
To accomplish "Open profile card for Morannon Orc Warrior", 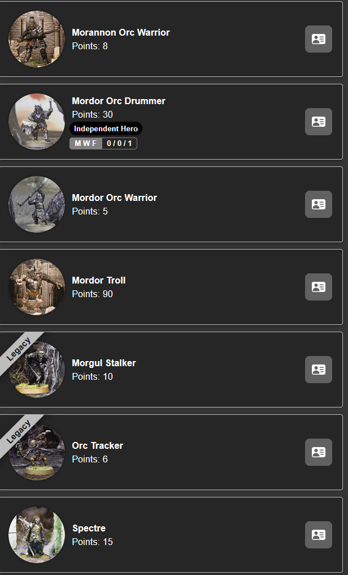I will [319, 39].
